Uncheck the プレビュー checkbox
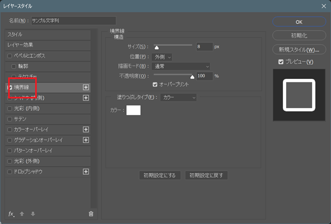Viewport: 331px width, 224px height. tap(281, 62)
